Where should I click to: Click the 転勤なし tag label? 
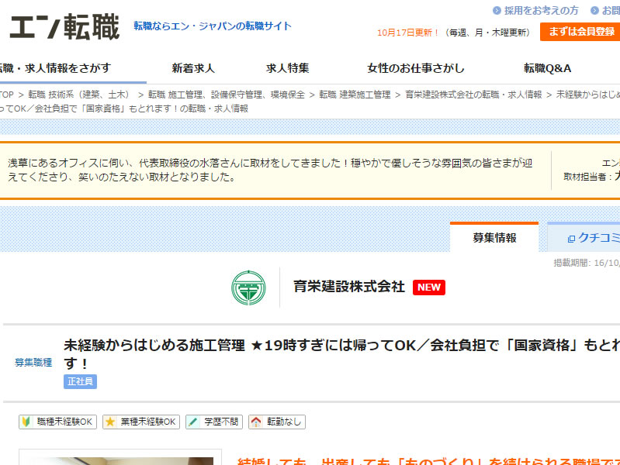284,422
